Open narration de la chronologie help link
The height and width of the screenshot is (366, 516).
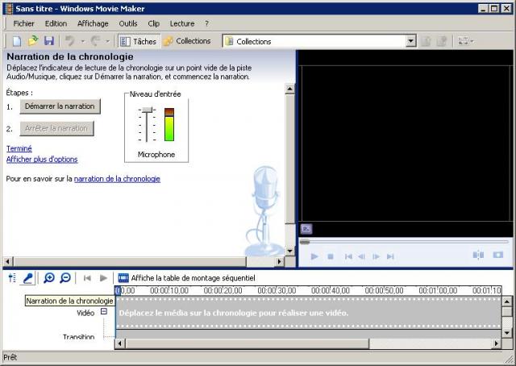click(117, 179)
